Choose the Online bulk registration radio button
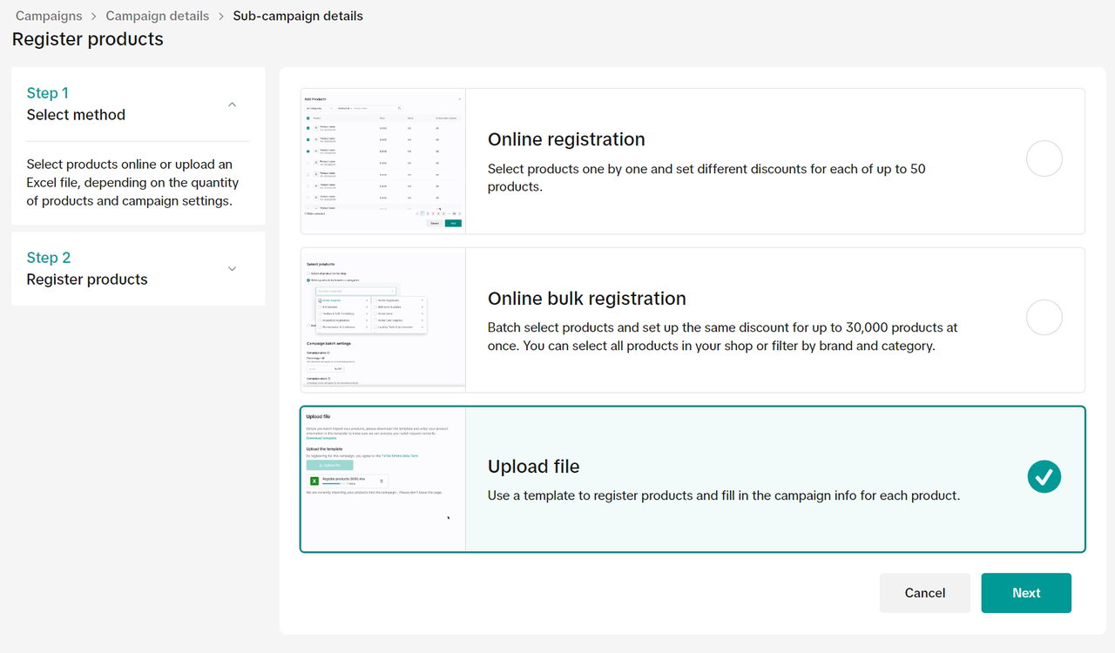 [1044, 318]
